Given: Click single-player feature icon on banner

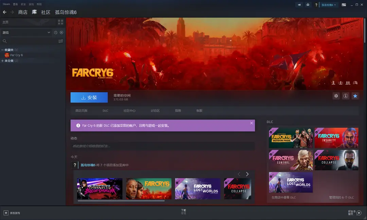Looking at the screenshot, I should [x=333, y=83].
